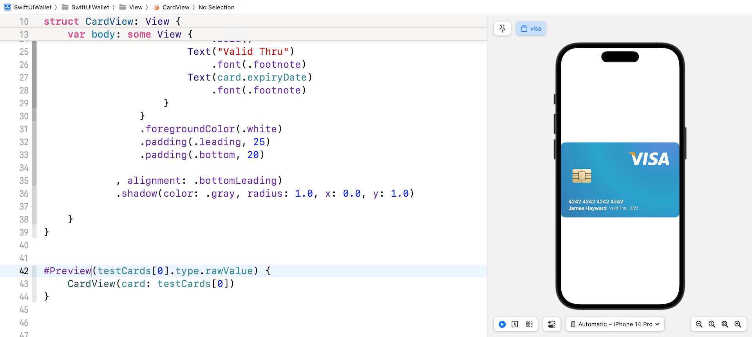Click card.expiryDate in line 27
This screenshot has width=752, height=337.
click(262, 77)
